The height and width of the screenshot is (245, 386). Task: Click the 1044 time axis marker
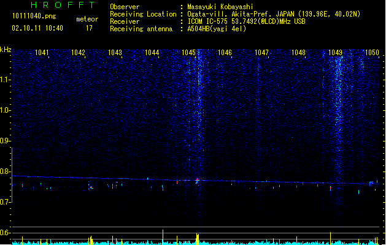(152, 53)
